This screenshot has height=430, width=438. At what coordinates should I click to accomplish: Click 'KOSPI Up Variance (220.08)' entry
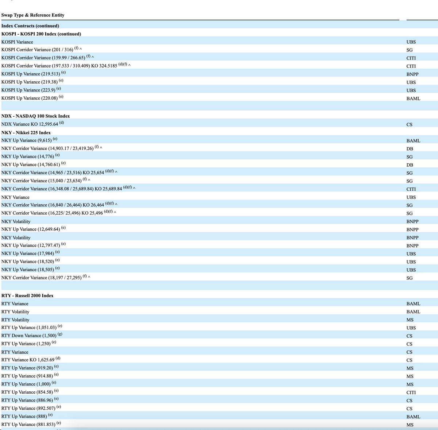pos(219,98)
